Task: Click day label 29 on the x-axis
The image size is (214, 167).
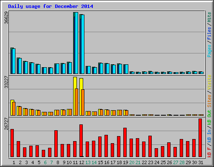Action: click(188, 162)
